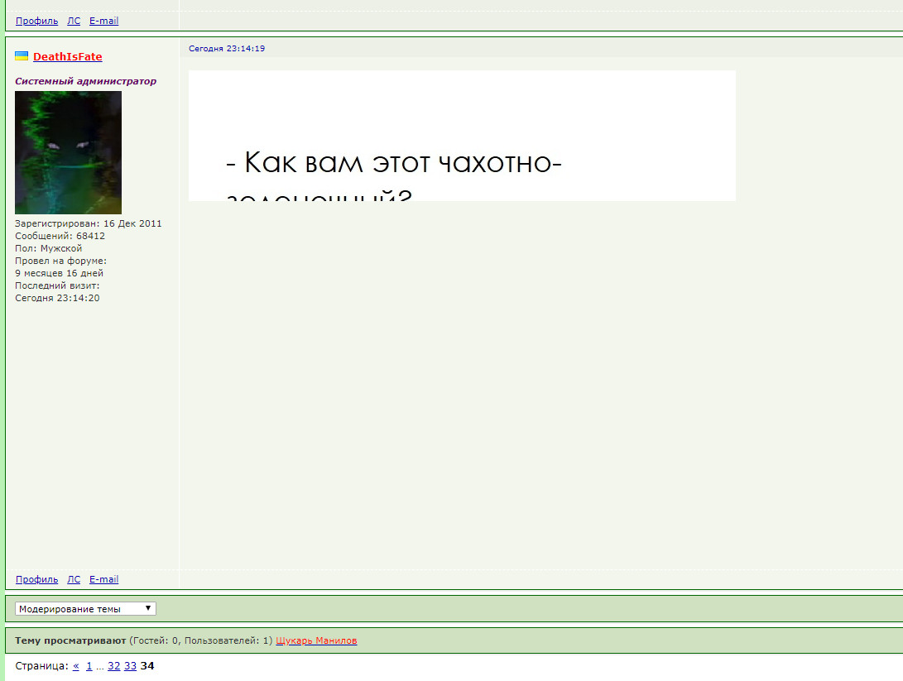The image size is (903, 681).
Task: Click the Ukraine flag icon beside DeathIsFate
Action: [22, 56]
